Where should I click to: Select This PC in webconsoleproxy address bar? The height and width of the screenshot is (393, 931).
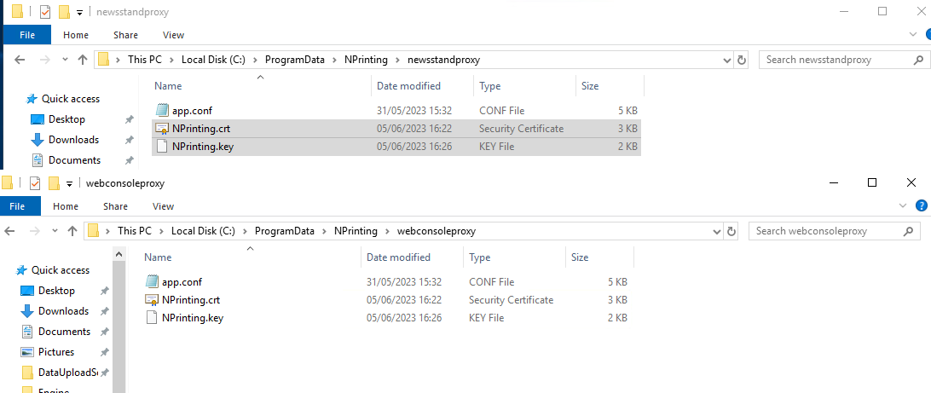134,232
